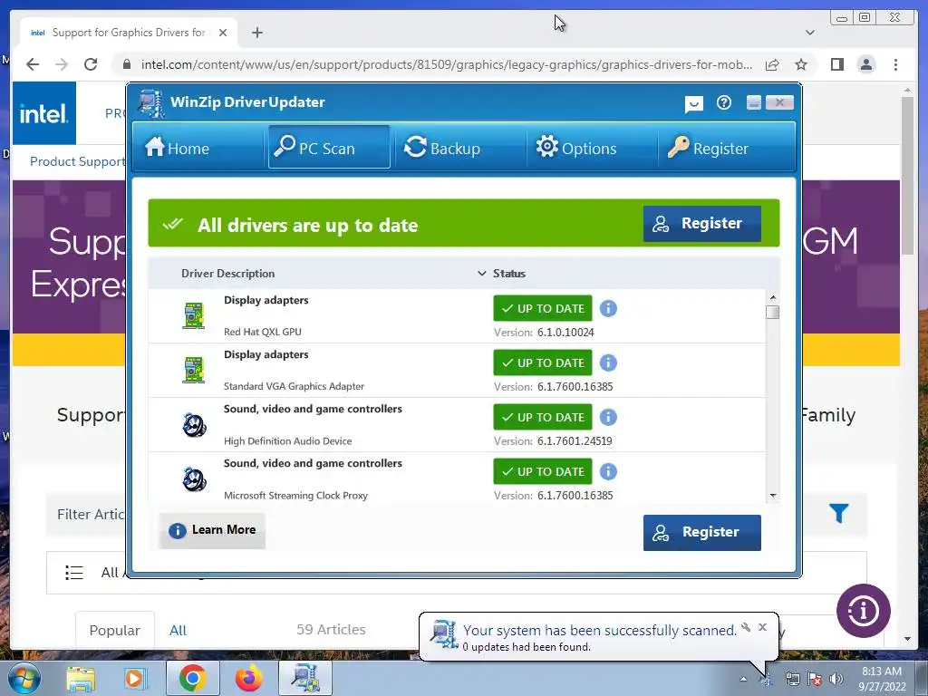This screenshot has width=928, height=696.
Task: Open the Windows Start menu
Action: click(24, 678)
